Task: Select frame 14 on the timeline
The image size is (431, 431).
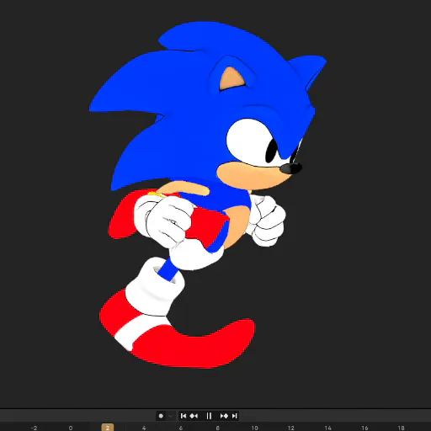Action: [x=327, y=428]
